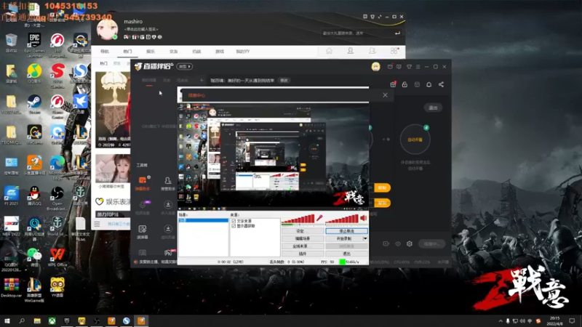Viewport: 582px width, 327px height.
Task: Click the camera icon beside the eye icon
Action: [x=386, y=243]
